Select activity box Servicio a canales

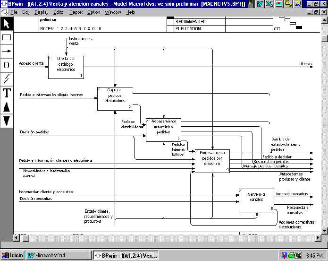click(256, 200)
